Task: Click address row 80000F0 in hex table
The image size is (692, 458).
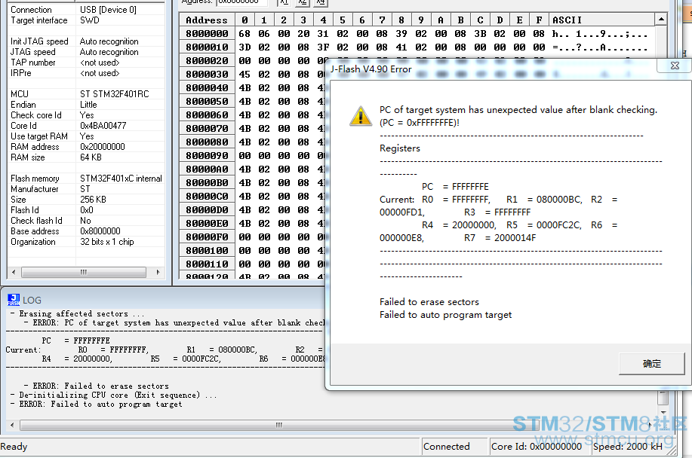Action: point(207,237)
